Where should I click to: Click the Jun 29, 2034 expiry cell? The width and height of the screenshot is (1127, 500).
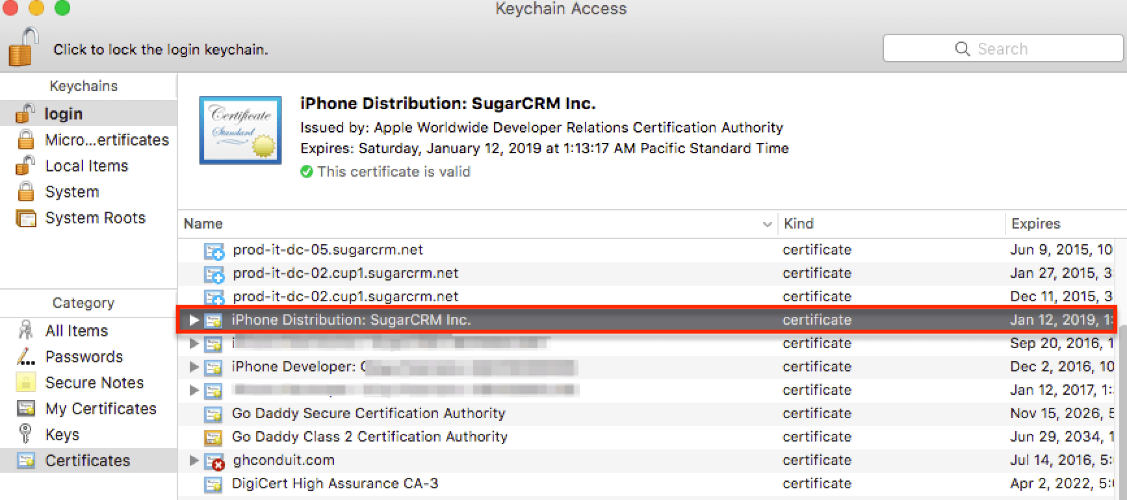point(1062,436)
